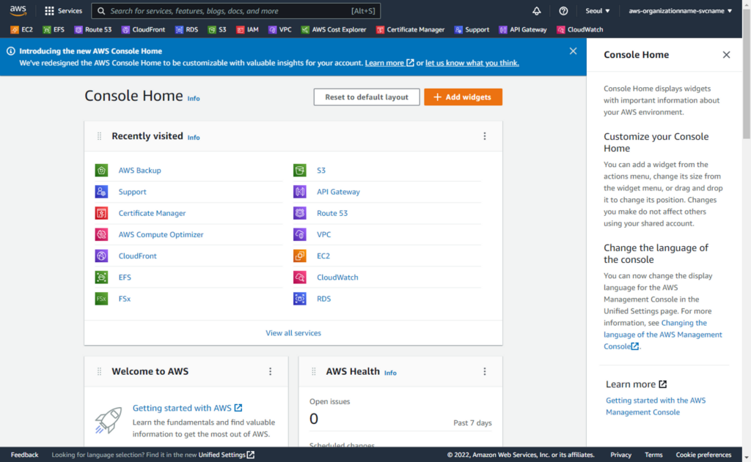Viewport: 751px width, 462px height.
Task: Click the Feedback button in footer
Action: point(24,455)
